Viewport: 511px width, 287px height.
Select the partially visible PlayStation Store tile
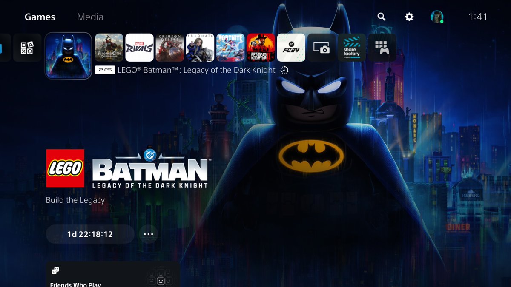(x=5, y=48)
